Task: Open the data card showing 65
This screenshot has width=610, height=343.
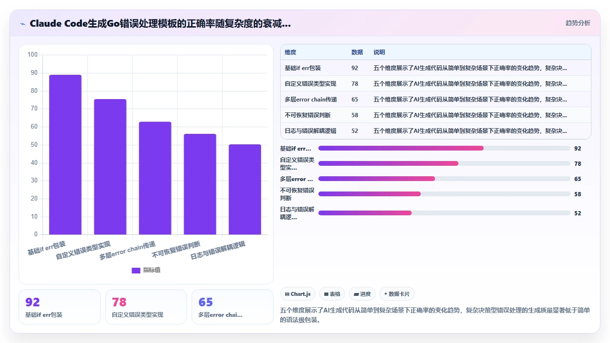Action: 233,307
